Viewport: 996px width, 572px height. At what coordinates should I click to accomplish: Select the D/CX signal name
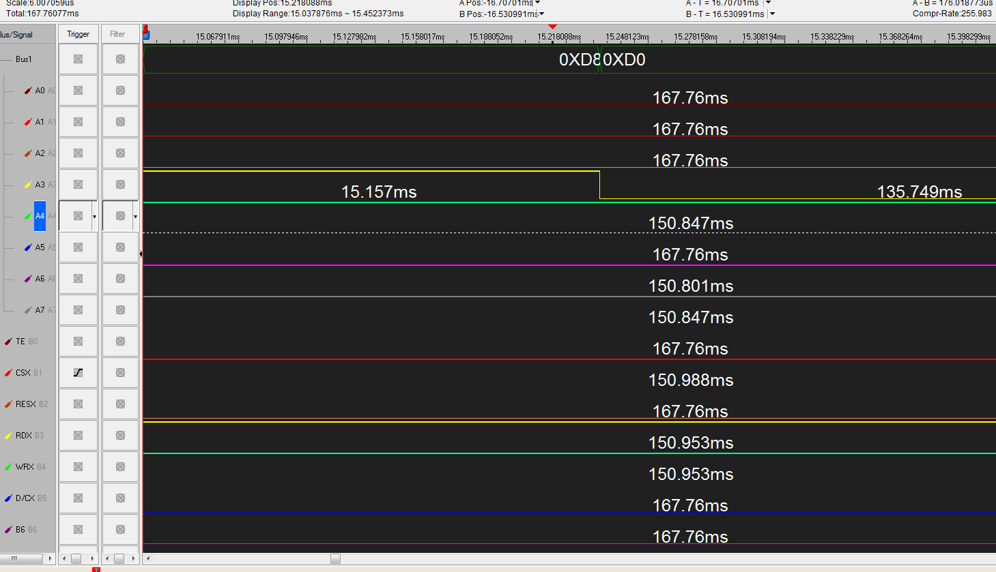pyautogui.click(x=25, y=498)
